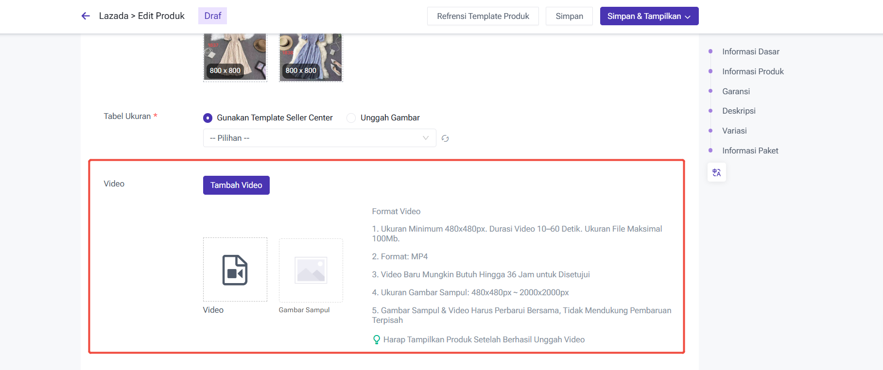Image resolution: width=883 pixels, height=370 pixels.
Task: Select the first beige dress product thumbnail
Action: point(235,56)
